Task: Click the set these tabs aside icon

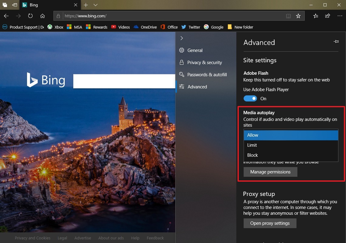Action: tap(15, 5)
